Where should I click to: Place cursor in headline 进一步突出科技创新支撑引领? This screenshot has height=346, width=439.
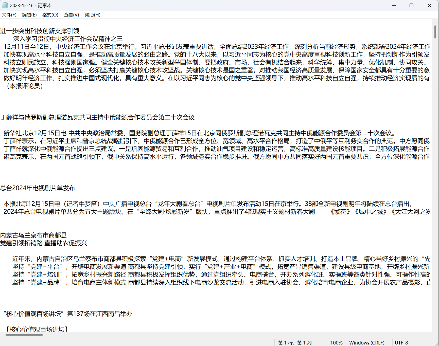click(x=40, y=31)
